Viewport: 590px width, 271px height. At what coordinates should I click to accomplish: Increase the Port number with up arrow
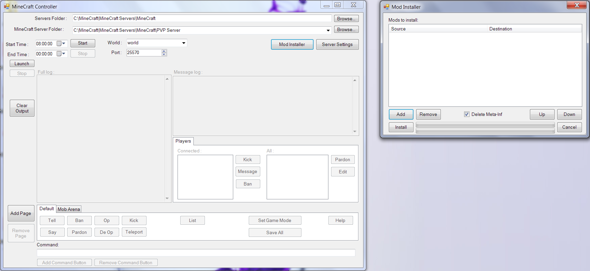point(164,51)
